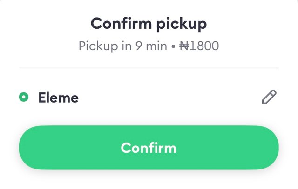Tap the word pickup in the title
Image resolution: width=298 pixels, height=189 pixels.
pos(182,25)
